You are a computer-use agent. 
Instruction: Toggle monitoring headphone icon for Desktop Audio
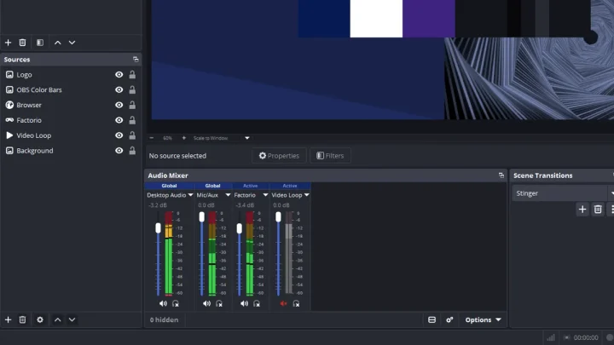tap(176, 303)
